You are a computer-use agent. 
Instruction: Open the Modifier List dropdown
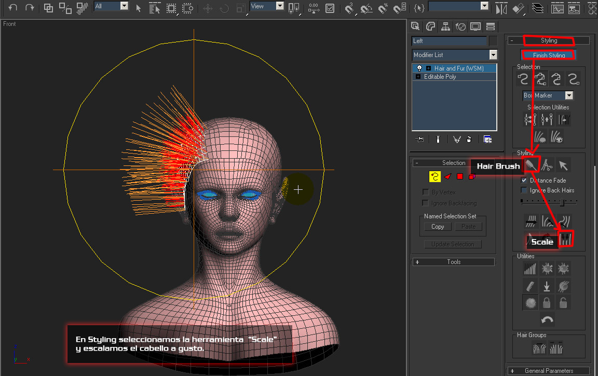[493, 55]
